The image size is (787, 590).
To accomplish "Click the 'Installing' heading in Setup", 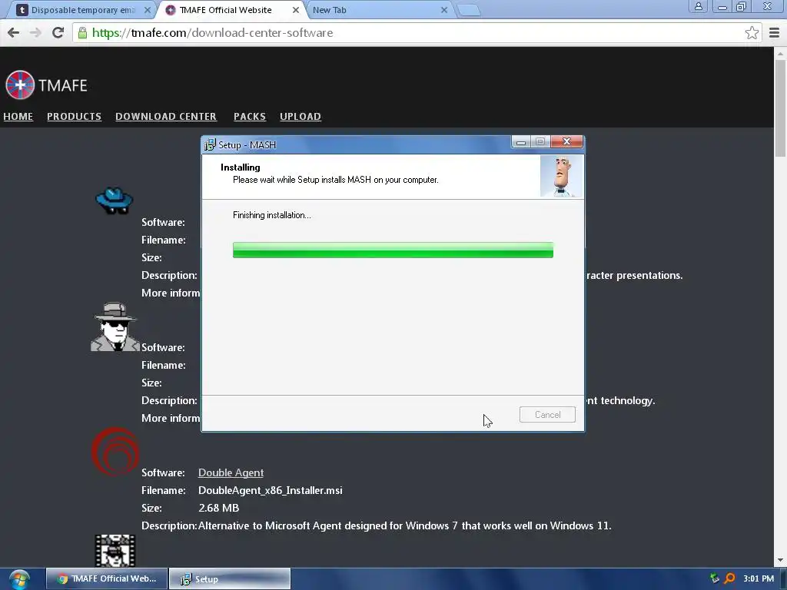I will click(241, 167).
